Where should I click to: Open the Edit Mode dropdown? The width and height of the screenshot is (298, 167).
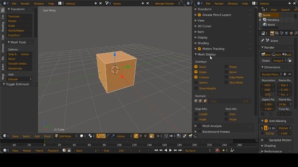point(66,136)
